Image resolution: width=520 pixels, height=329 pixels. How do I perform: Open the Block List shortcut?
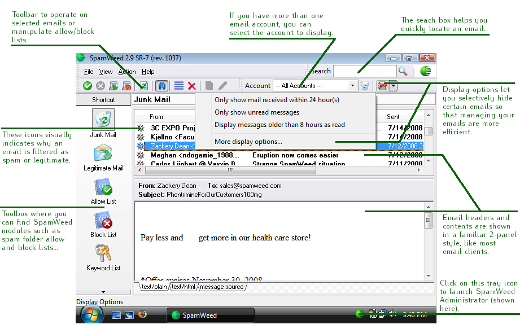click(103, 225)
